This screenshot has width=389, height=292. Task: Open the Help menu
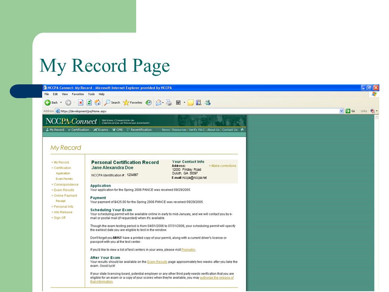[101, 94]
